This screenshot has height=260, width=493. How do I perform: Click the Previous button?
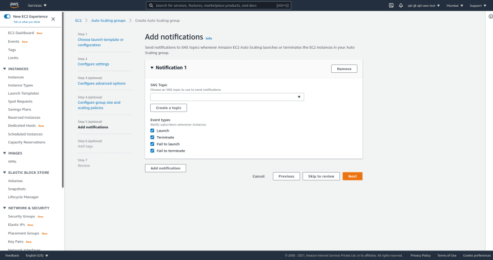click(x=286, y=177)
